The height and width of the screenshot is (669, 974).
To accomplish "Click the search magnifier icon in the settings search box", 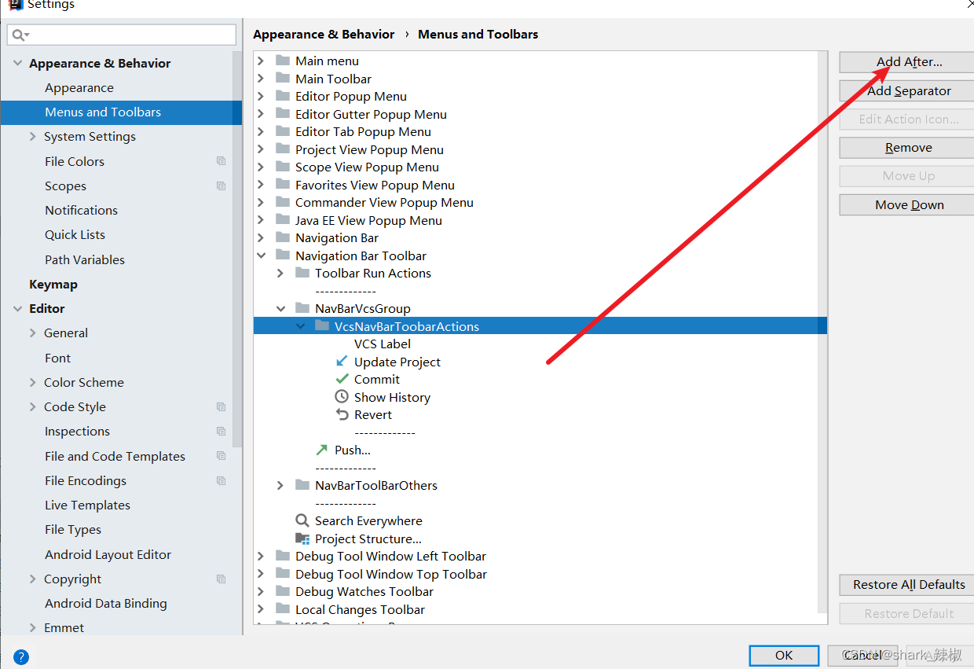I will (20, 35).
